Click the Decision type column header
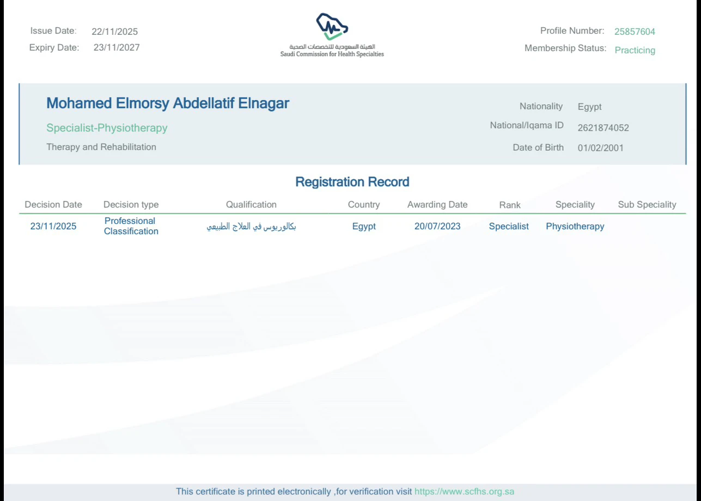The image size is (701, 501). pos(131,205)
